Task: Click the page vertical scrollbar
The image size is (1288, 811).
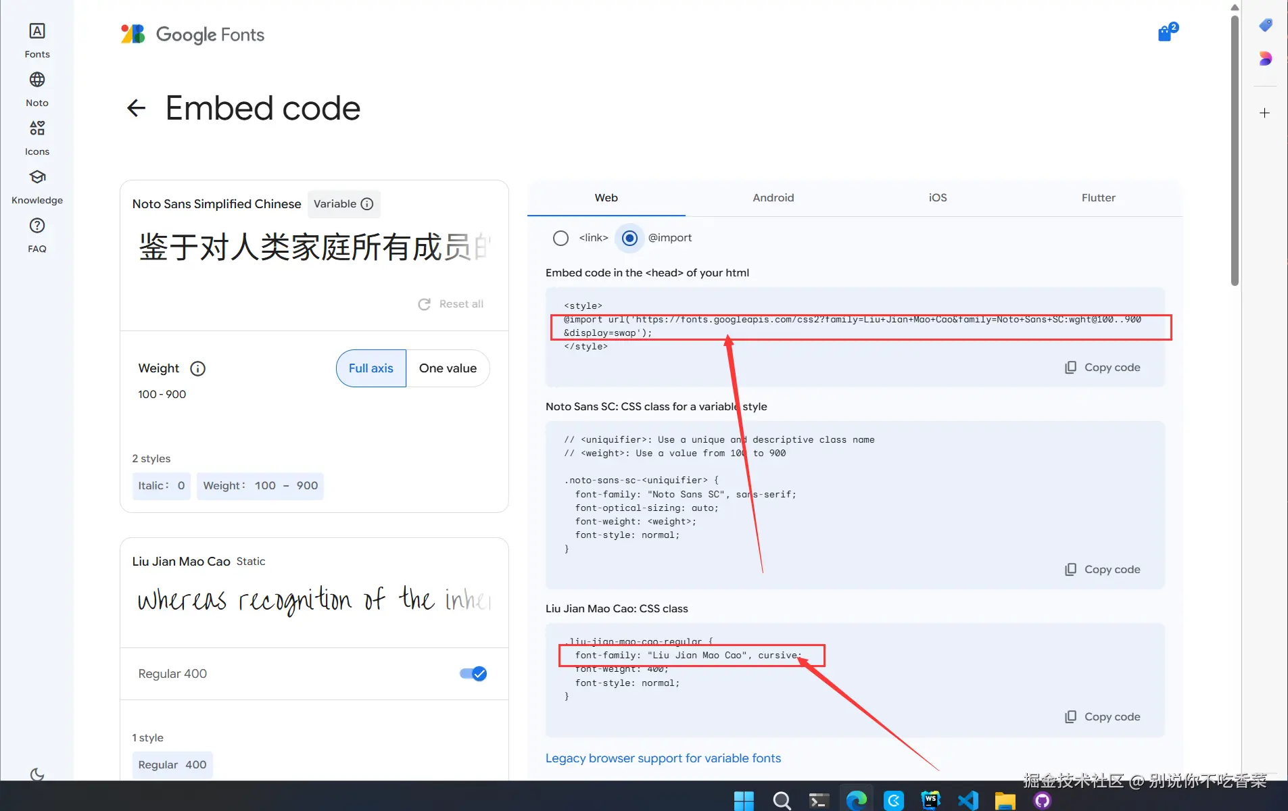Action: point(1235,150)
